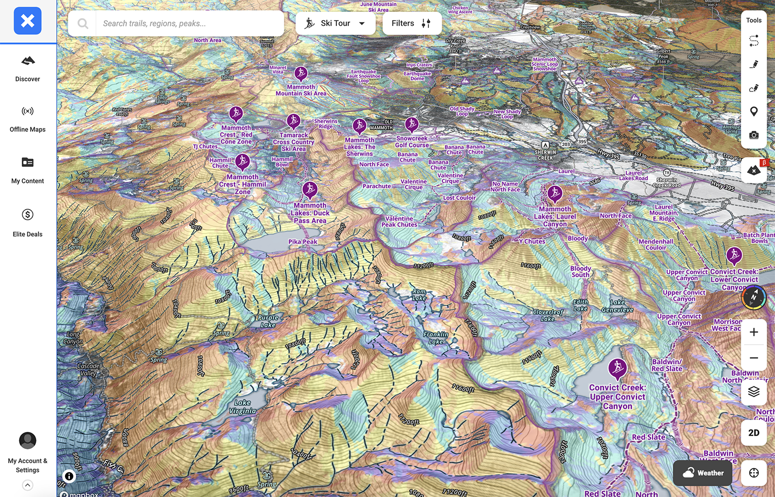This screenshot has height=497, width=775.
Task: Select the area shape drawing tool
Action: click(754, 88)
